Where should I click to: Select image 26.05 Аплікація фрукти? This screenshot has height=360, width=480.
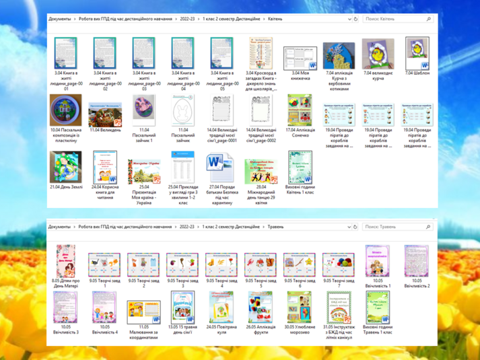click(x=261, y=313)
